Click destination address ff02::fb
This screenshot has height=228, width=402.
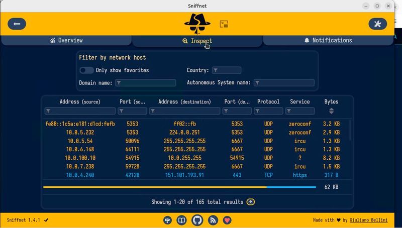point(184,124)
